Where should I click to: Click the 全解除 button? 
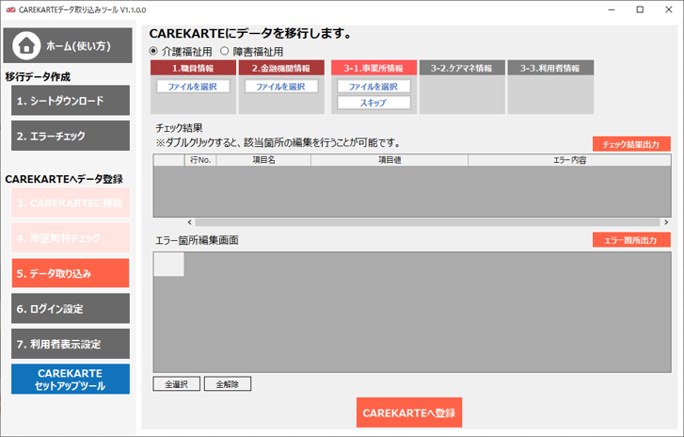click(228, 384)
